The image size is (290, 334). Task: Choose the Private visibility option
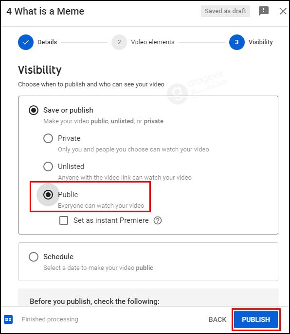[x=48, y=138]
